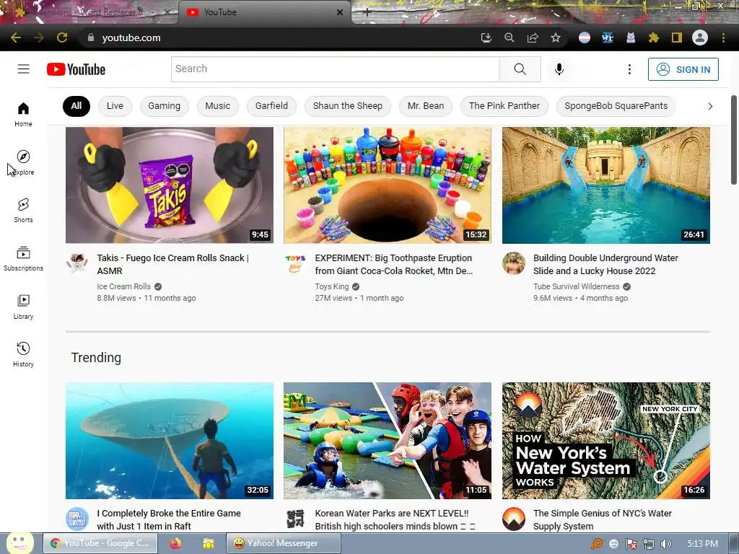
Task: Open a new browser tab
Action: [x=367, y=12]
